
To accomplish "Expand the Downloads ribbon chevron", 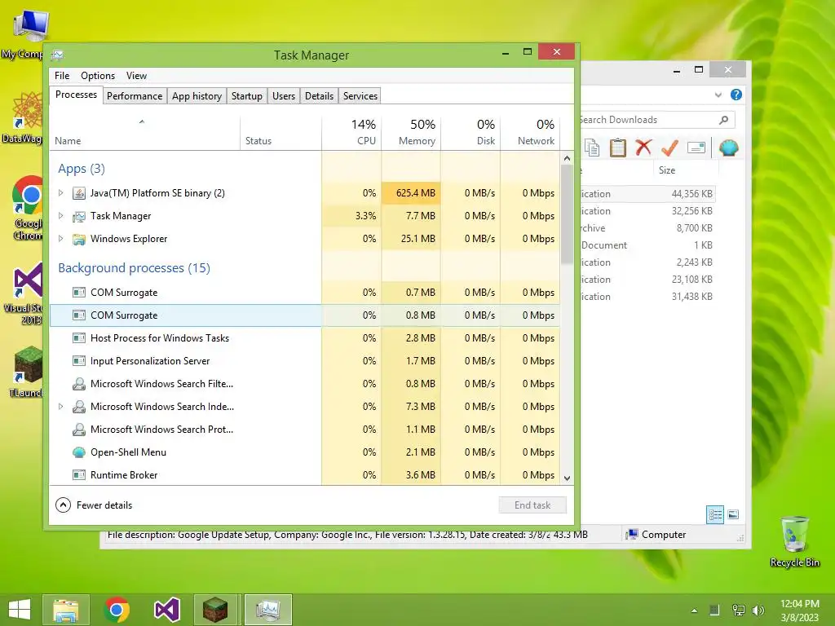I will click(718, 95).
